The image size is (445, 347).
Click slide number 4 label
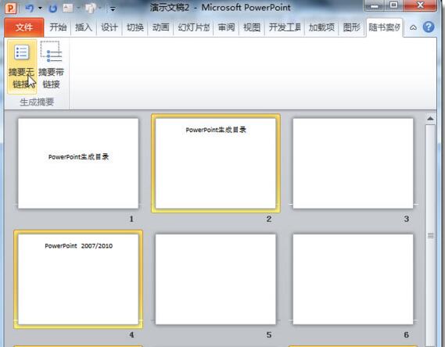(x=131, y=334)
